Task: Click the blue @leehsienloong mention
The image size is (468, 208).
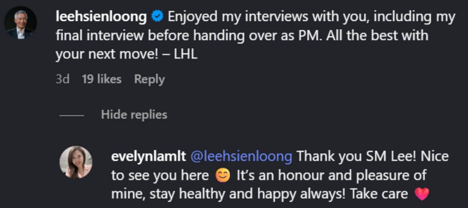Action: click(241, 157)
